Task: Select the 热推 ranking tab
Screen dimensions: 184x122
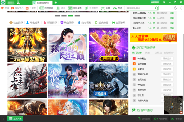Action: tap(148, 53)
